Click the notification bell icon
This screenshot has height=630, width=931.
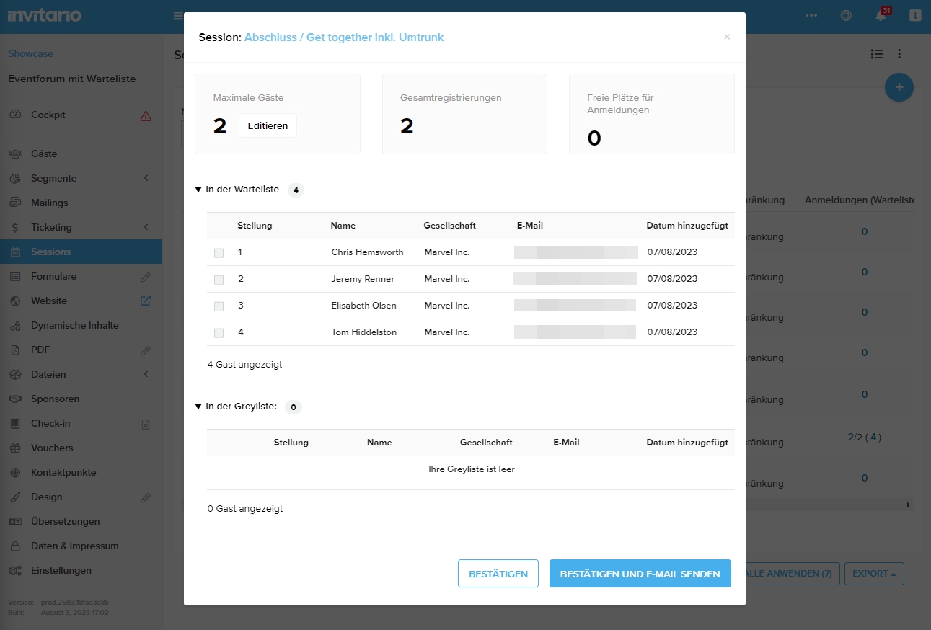[x=881, y=16]
